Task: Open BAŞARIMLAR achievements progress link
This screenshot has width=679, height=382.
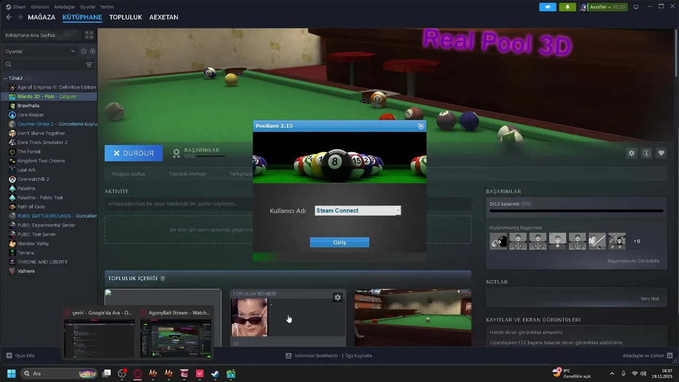Action: (x=198, y=153)
